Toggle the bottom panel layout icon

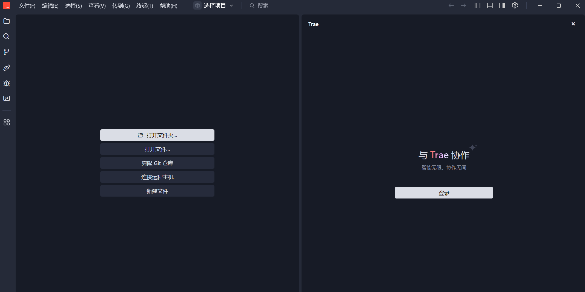pyautogui.click(x=490, y=5)
